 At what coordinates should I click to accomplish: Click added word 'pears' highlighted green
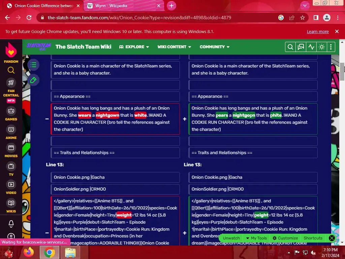[x=222, y=115]
